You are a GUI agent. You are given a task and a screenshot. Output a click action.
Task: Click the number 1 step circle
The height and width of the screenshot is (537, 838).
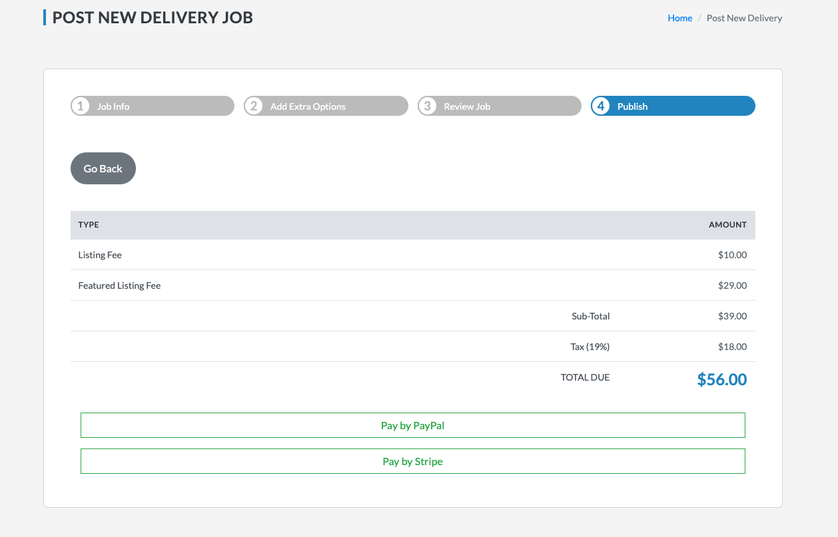pos(81,106)
